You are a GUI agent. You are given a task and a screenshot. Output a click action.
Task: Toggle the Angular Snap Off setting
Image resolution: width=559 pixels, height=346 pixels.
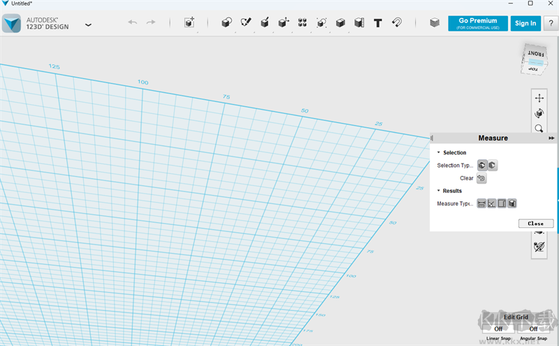click(x=533, y=329)
